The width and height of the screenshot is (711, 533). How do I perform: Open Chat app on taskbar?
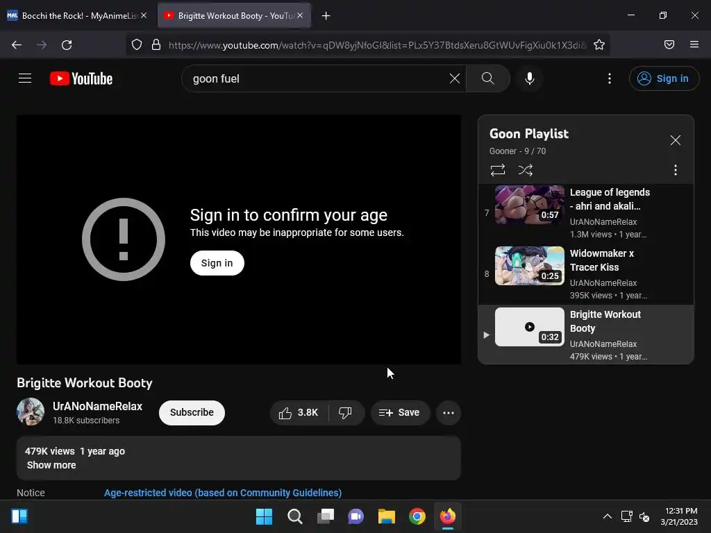pos(356,516)
